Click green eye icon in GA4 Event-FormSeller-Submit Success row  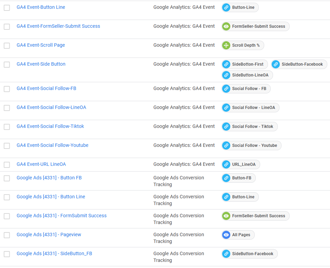click(x=226, y=26)
